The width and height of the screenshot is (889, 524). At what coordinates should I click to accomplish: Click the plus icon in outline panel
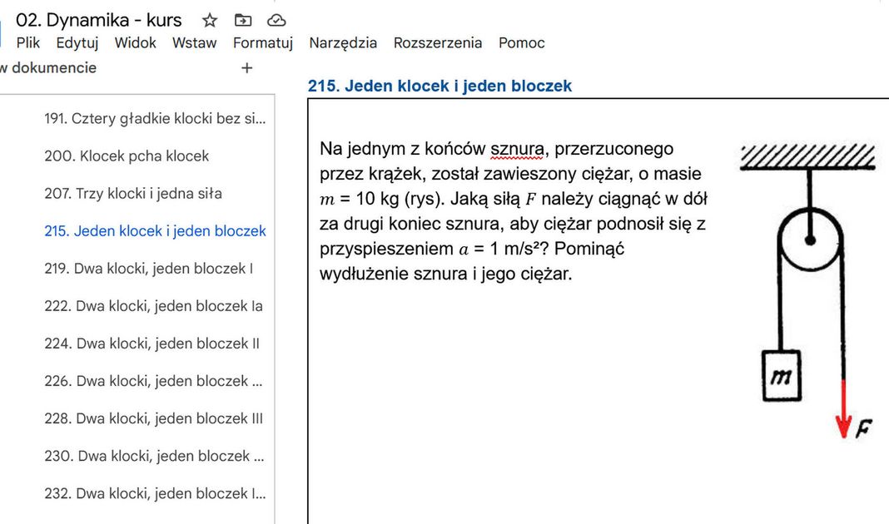tap(246, 68)
